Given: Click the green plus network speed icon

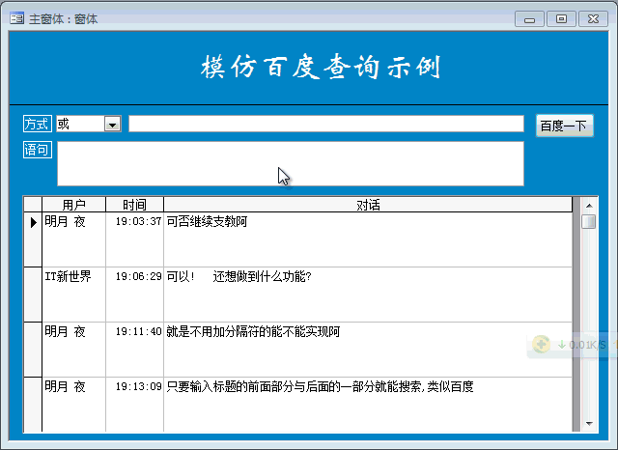Looking at the screenshot, I should click(x=541, y=344).
